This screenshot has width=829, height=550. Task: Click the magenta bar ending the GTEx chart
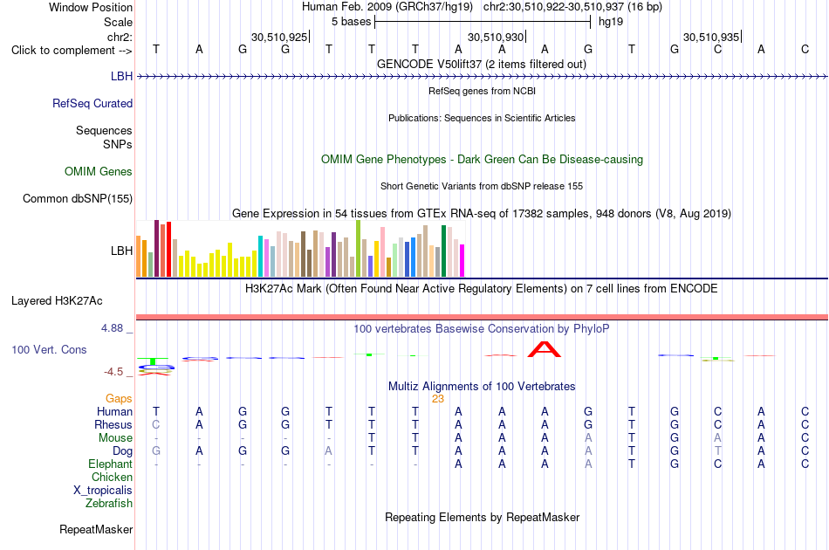point(462,260)
